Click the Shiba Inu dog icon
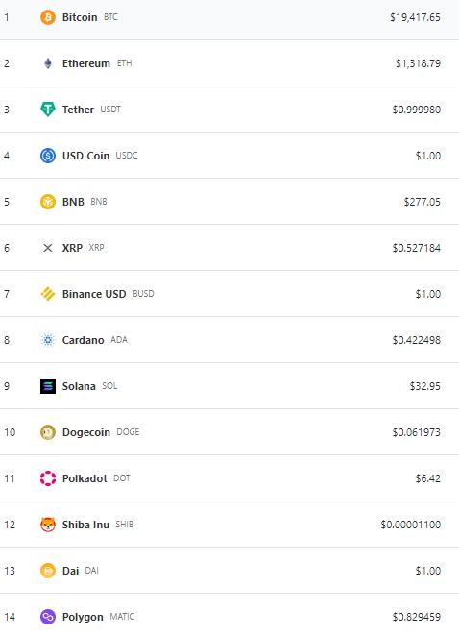 tap(48, 525)
